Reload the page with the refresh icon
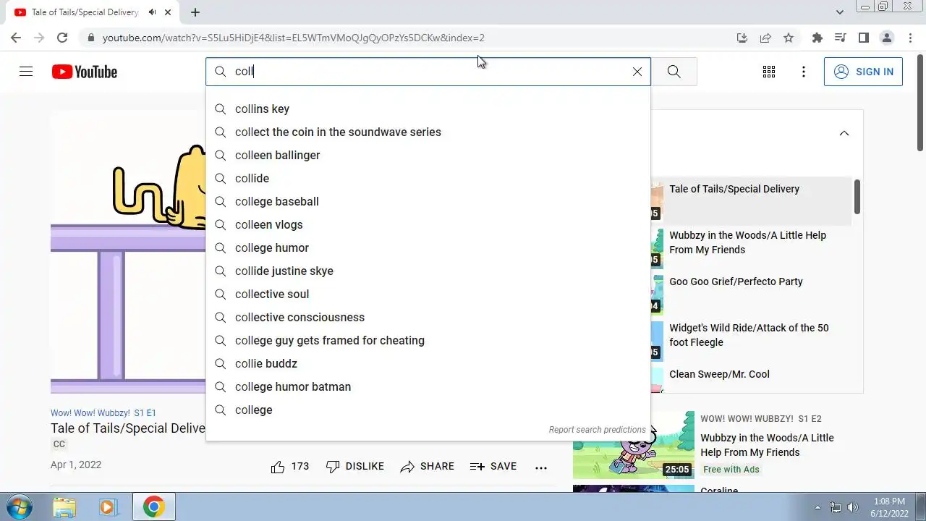 [62, 38]
